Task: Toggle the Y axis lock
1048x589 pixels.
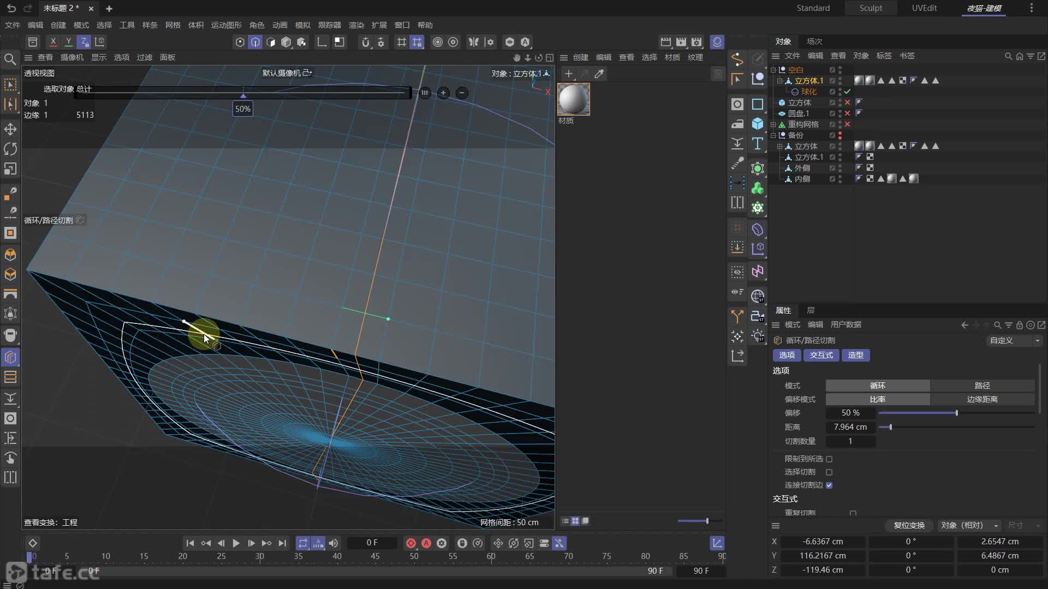Action: [x=68, y=42]
